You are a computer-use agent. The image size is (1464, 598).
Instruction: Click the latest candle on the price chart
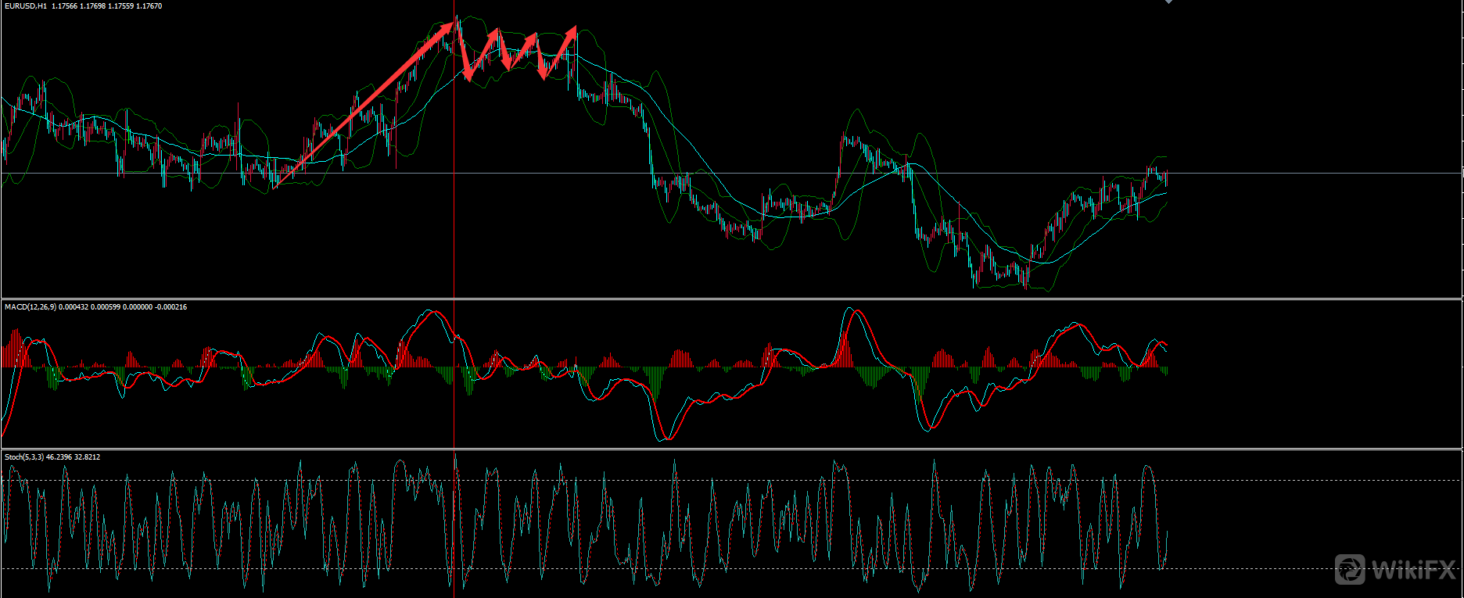pyautogui.click(x=1166, y=178)
